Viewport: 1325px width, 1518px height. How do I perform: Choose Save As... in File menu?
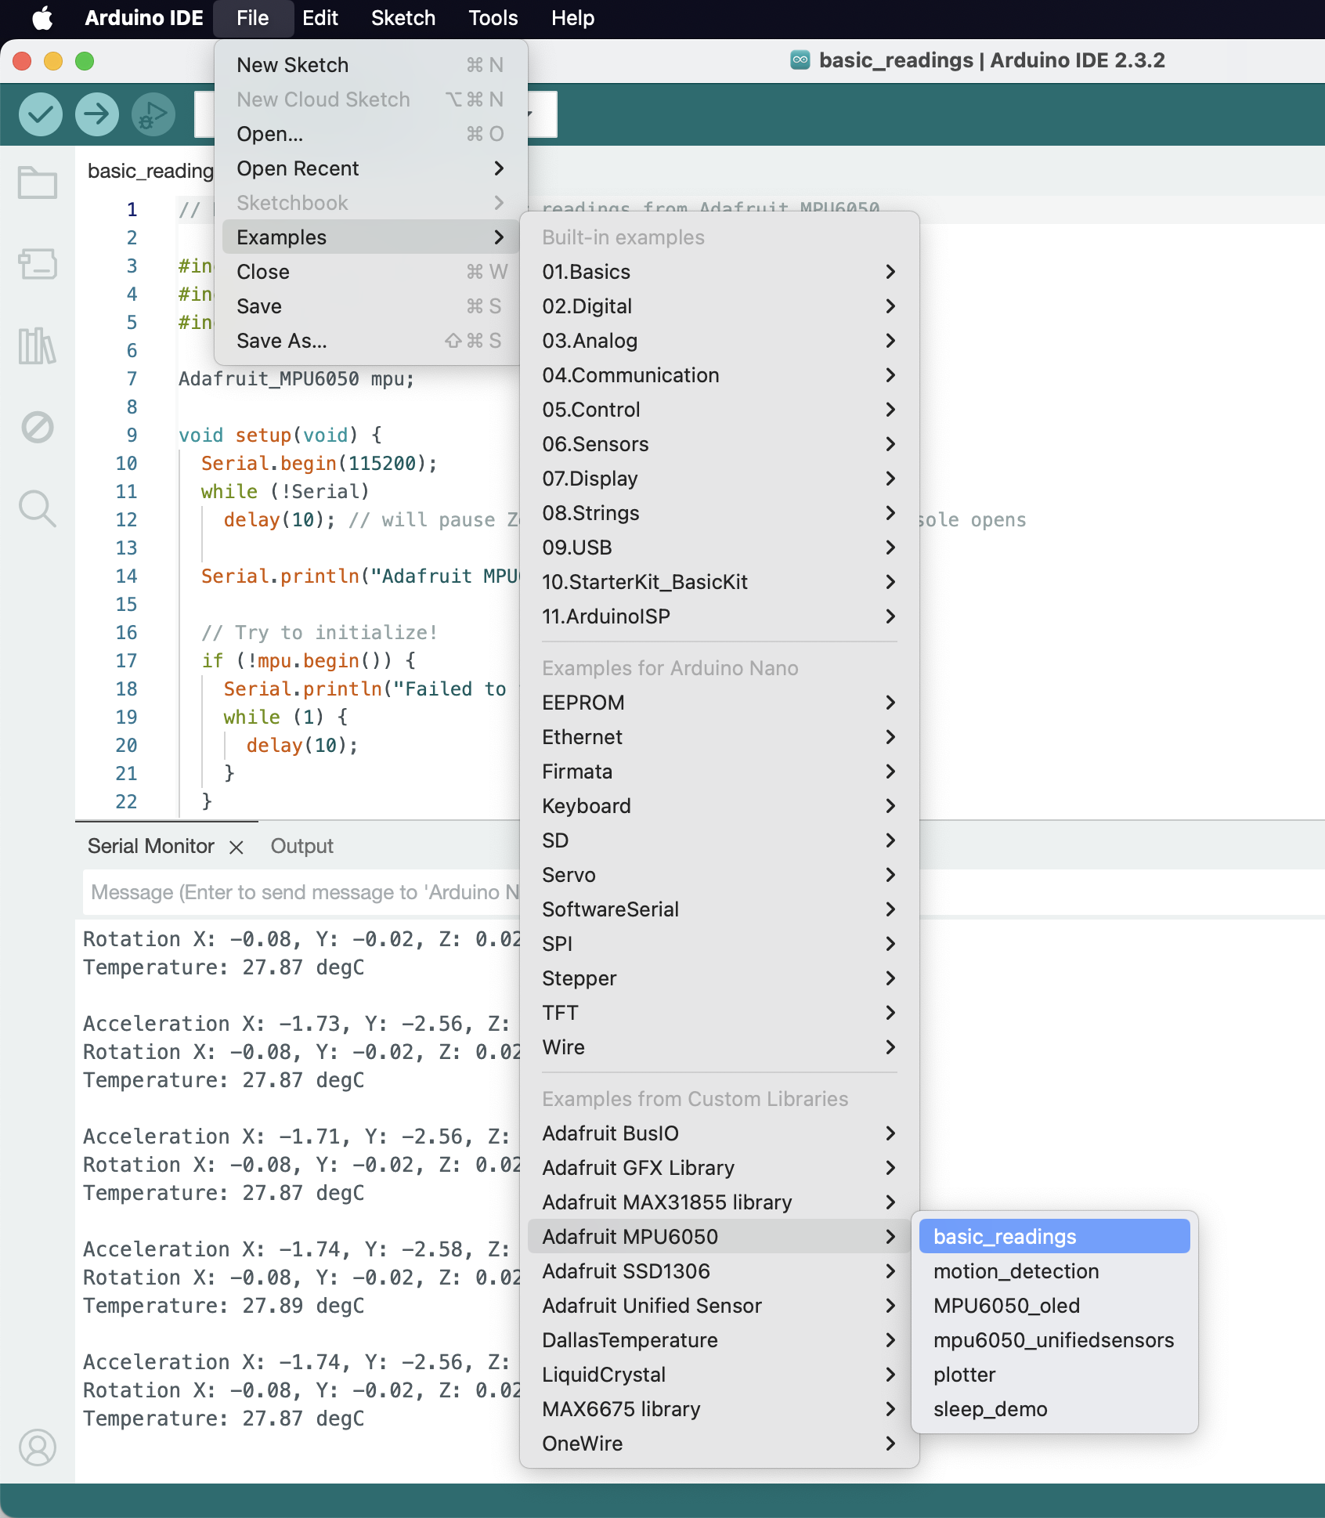[370, 341]
